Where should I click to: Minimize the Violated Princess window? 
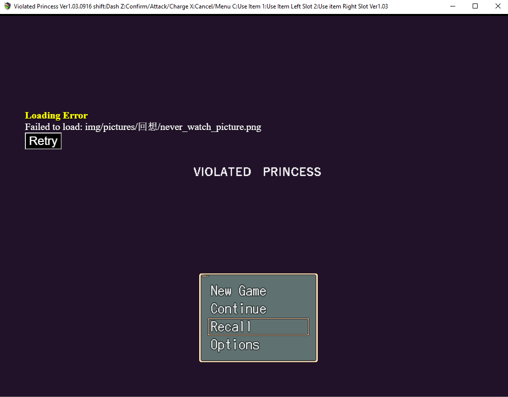[x=453, y=6]
